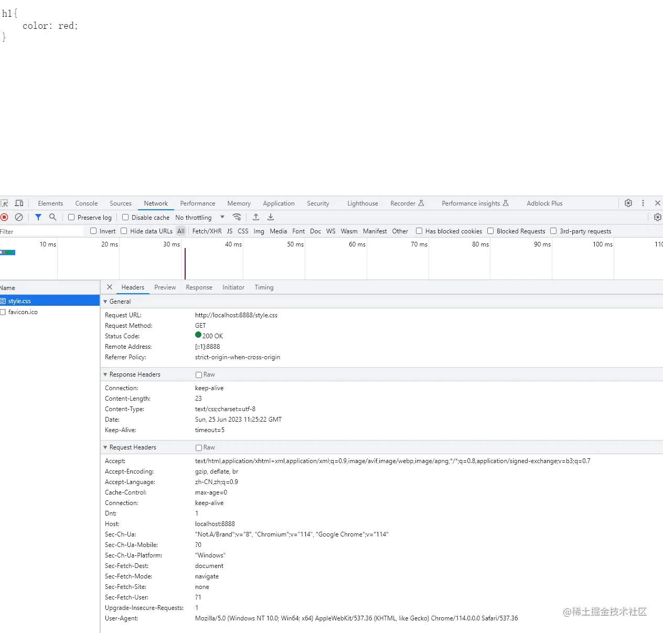Show the Preview tab of request
The width and height of the screenshot is (663, 633).
(x=165, y=287)
